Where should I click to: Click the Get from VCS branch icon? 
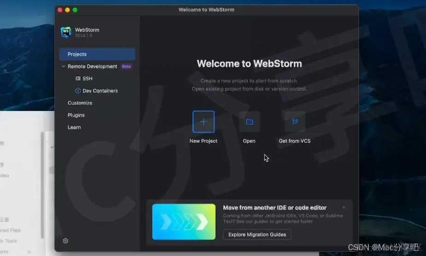pos(295,122)
